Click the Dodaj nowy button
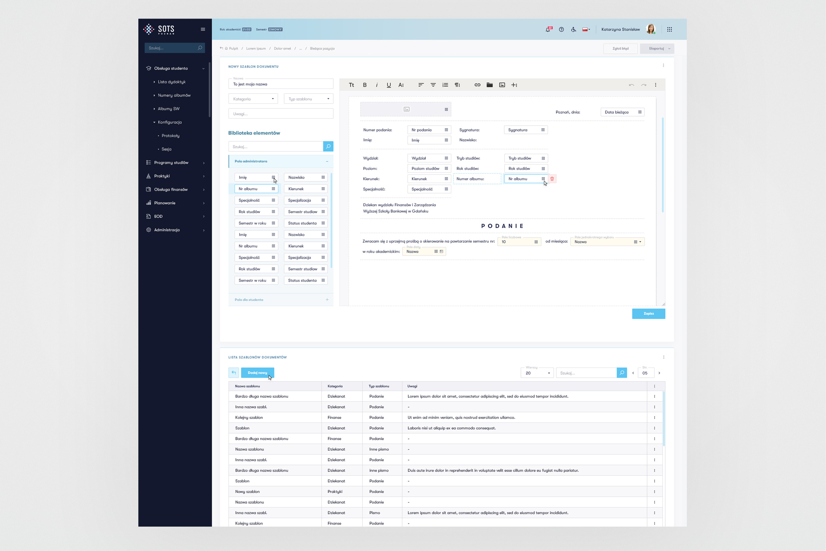This screenshot has height=551, width=826. point(257,373)
